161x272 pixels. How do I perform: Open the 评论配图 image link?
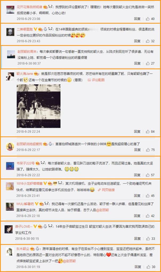[x=96, y=80]
